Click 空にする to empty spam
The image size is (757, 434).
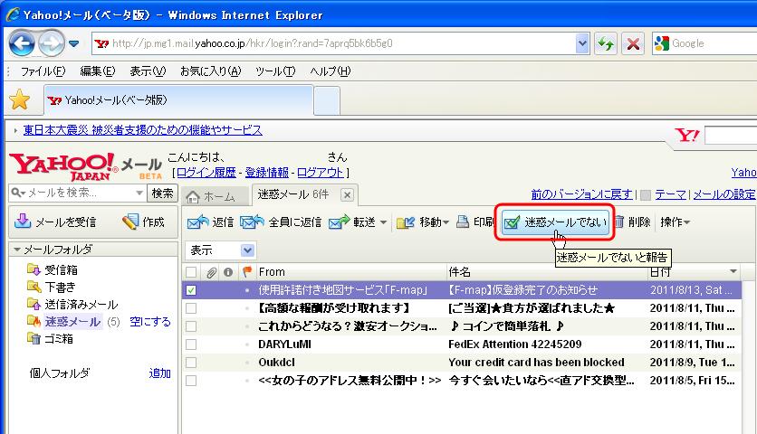tap(150, 322)
